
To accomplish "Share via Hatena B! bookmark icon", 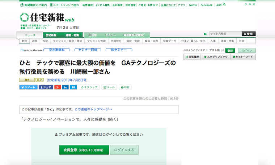I will (73, 87).
